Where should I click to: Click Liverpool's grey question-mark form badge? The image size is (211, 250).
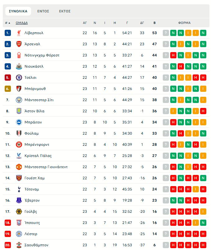click(166, 33)
